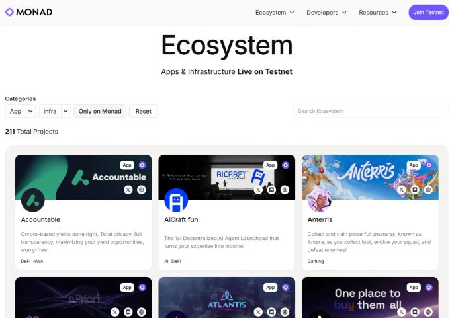Open Accountable's website globe icon
The height and width of the screenshot is (318, 450).
[142, 190]
